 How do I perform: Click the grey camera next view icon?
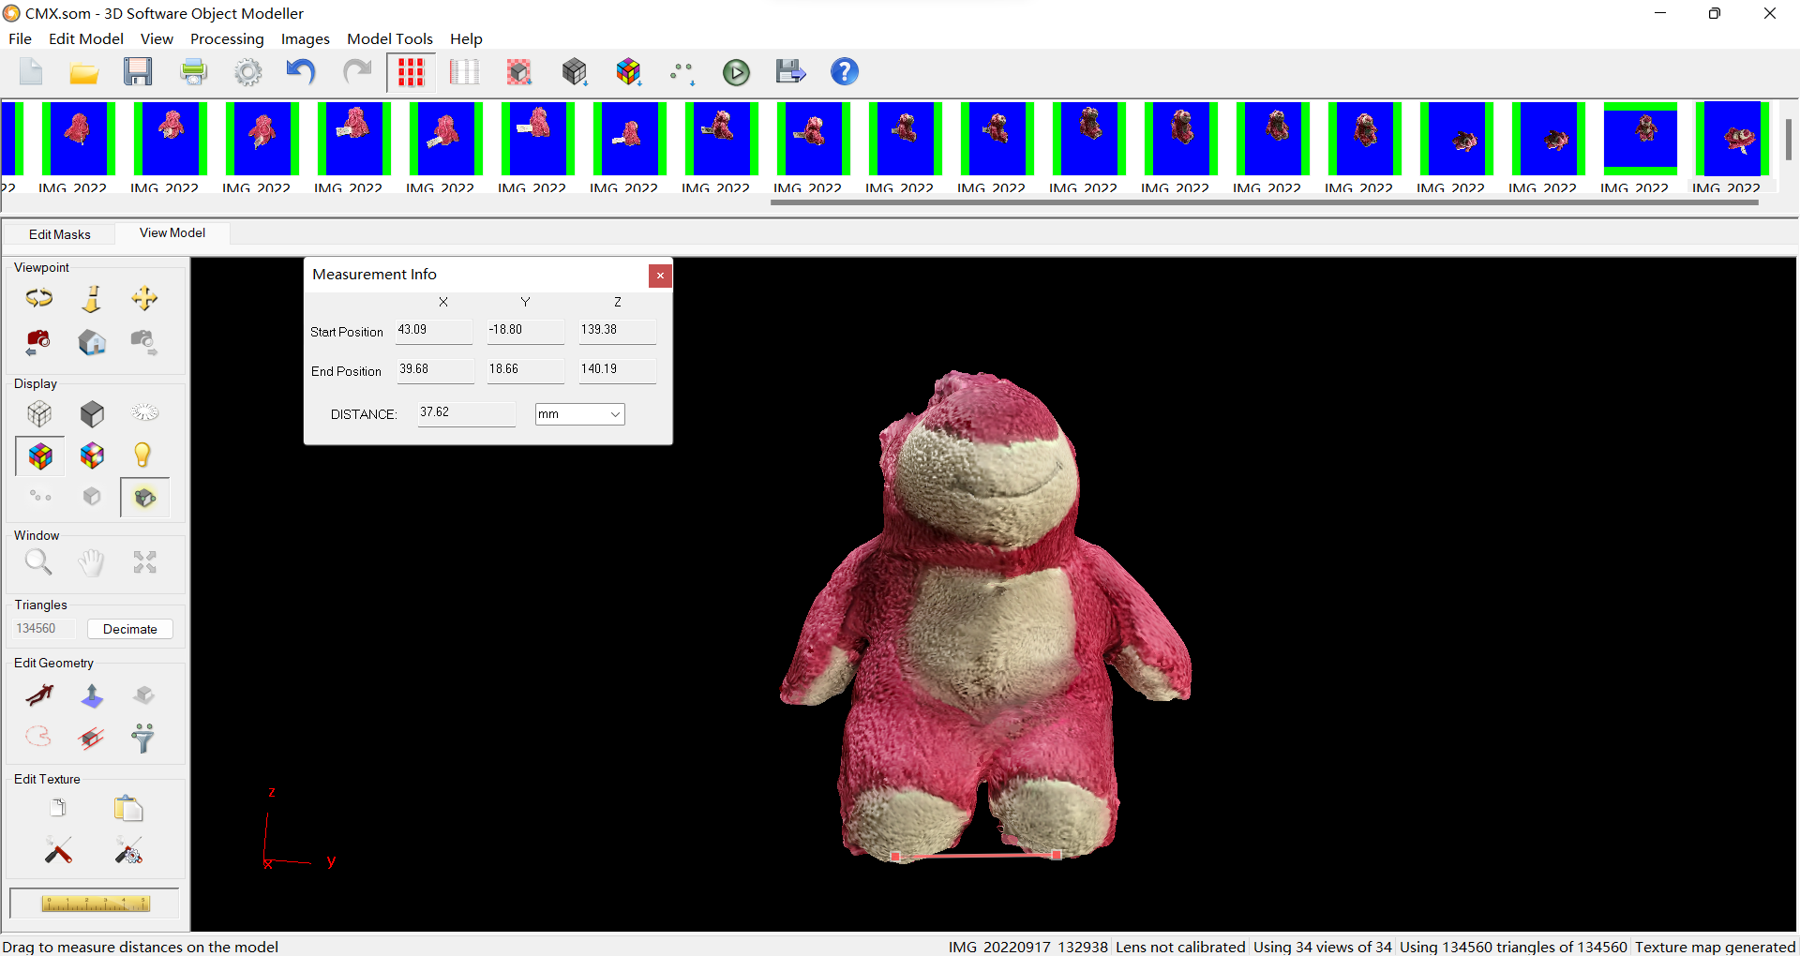(x=144, y=342)
